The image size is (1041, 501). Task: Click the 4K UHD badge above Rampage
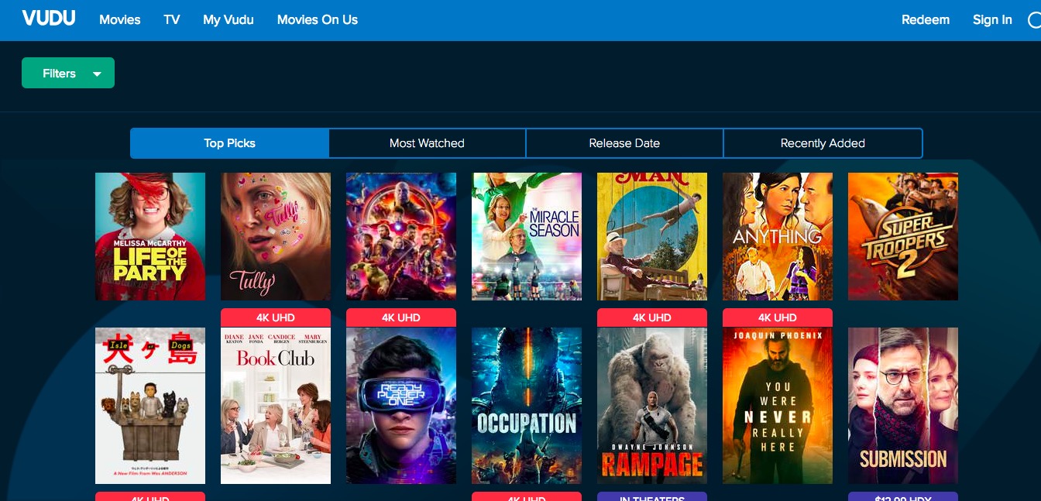pos(652,317)
